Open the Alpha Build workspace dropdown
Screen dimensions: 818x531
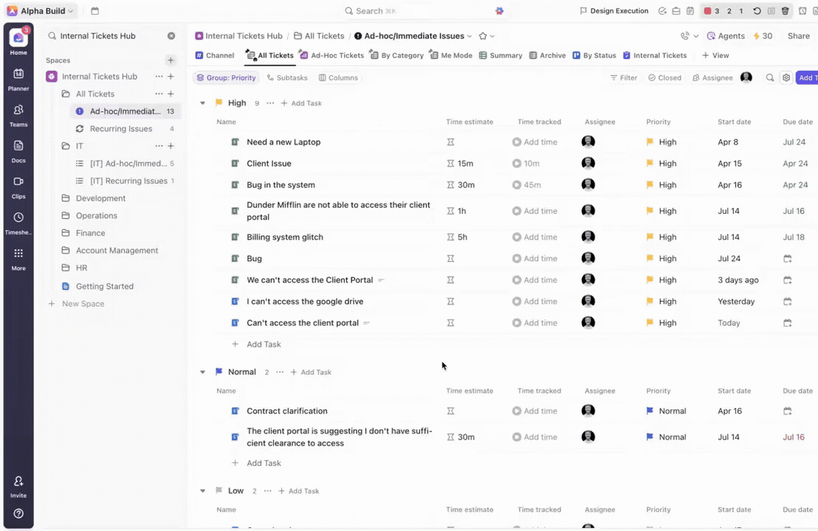pos(41,11)
